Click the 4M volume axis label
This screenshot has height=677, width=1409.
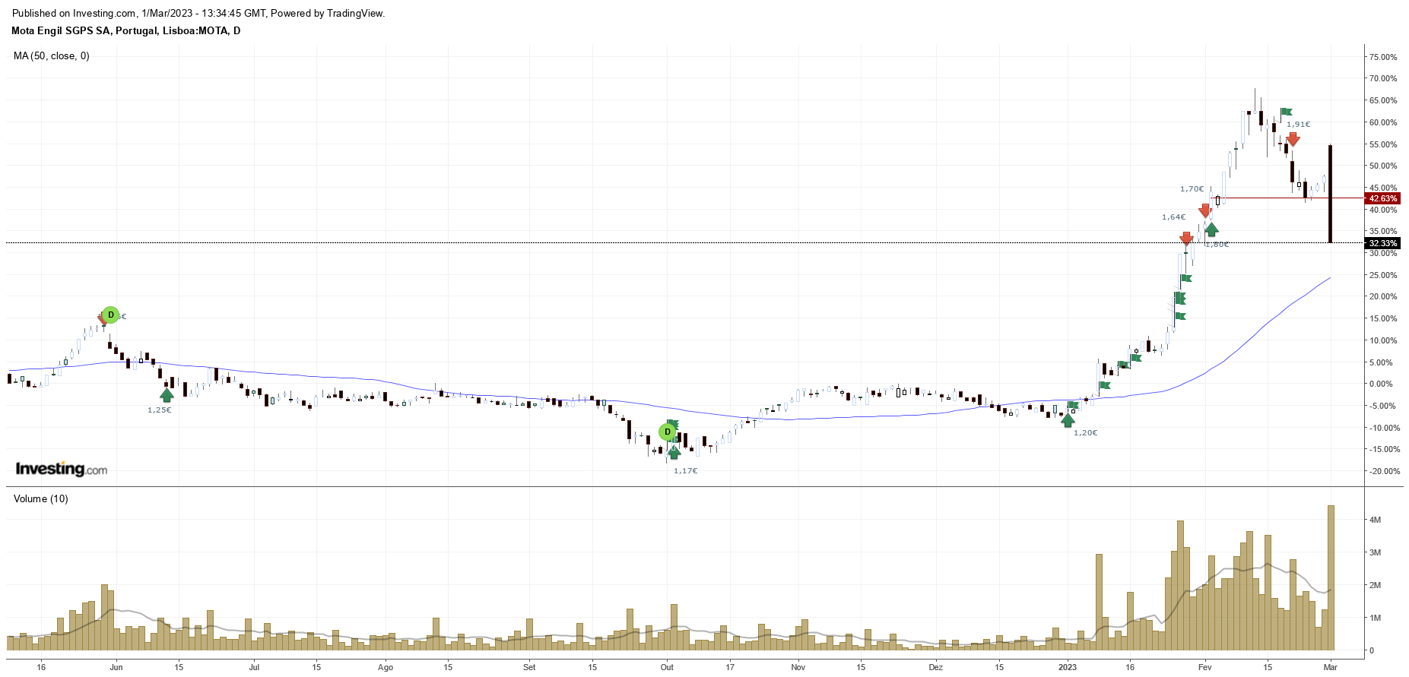pos(1375,520)
